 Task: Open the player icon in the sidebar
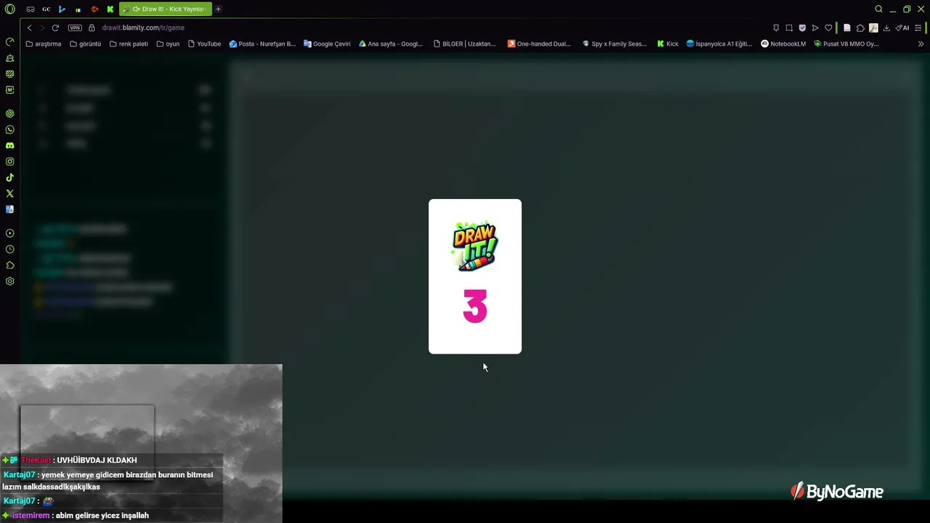[x=10, y=233]
